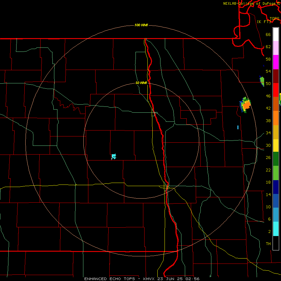Select the bright red legend swatch
Viewport: 281px width, 281px height.
276,90
